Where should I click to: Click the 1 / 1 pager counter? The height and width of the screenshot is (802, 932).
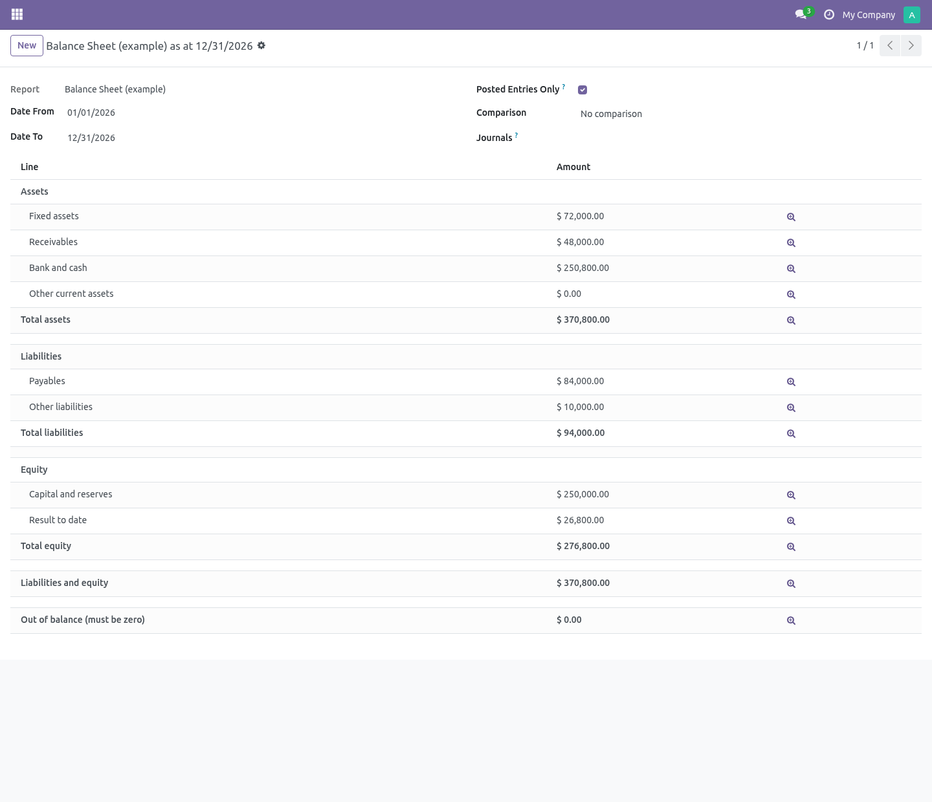(x=865, y=45)
